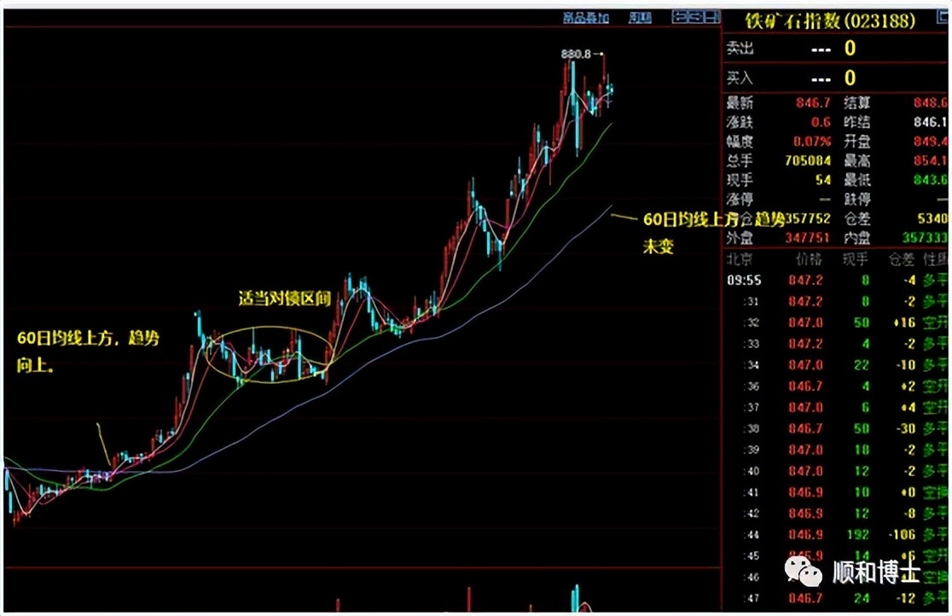
Task: Click the 性质 column header
Action: coord(933,258)
